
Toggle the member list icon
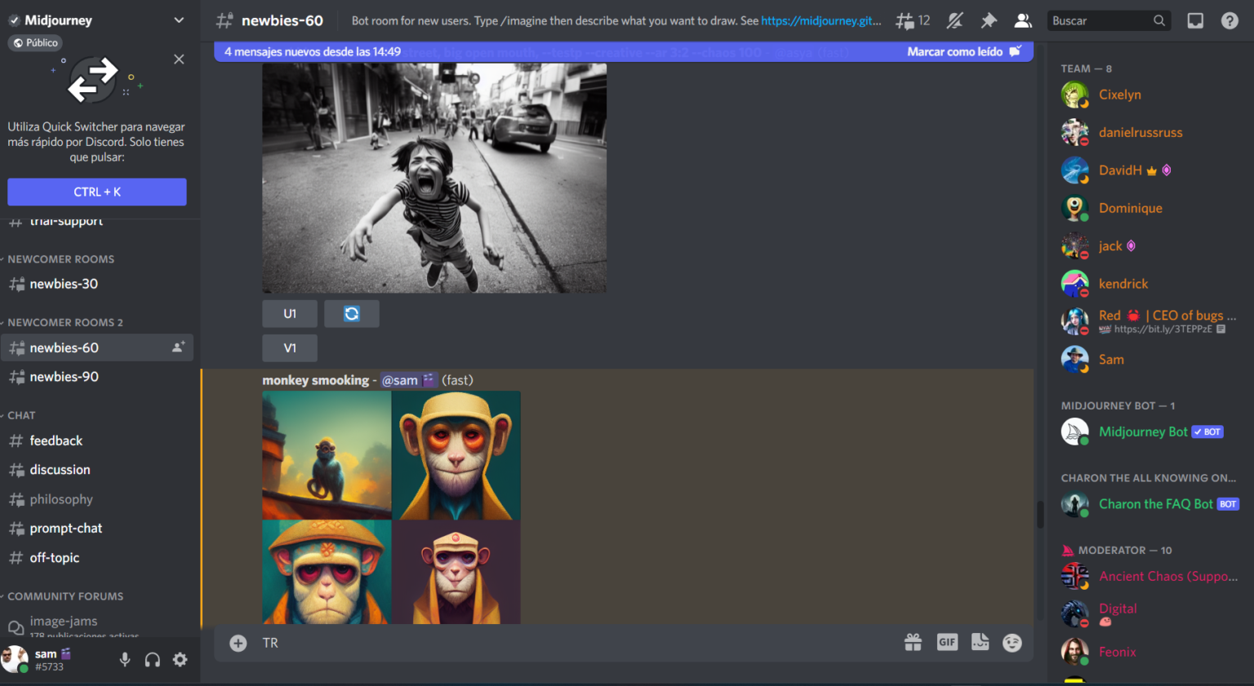coord(1022,21)
